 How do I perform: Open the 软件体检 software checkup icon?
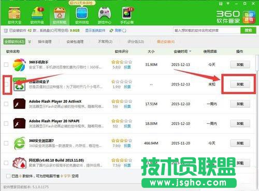click(x=82, y=16)
